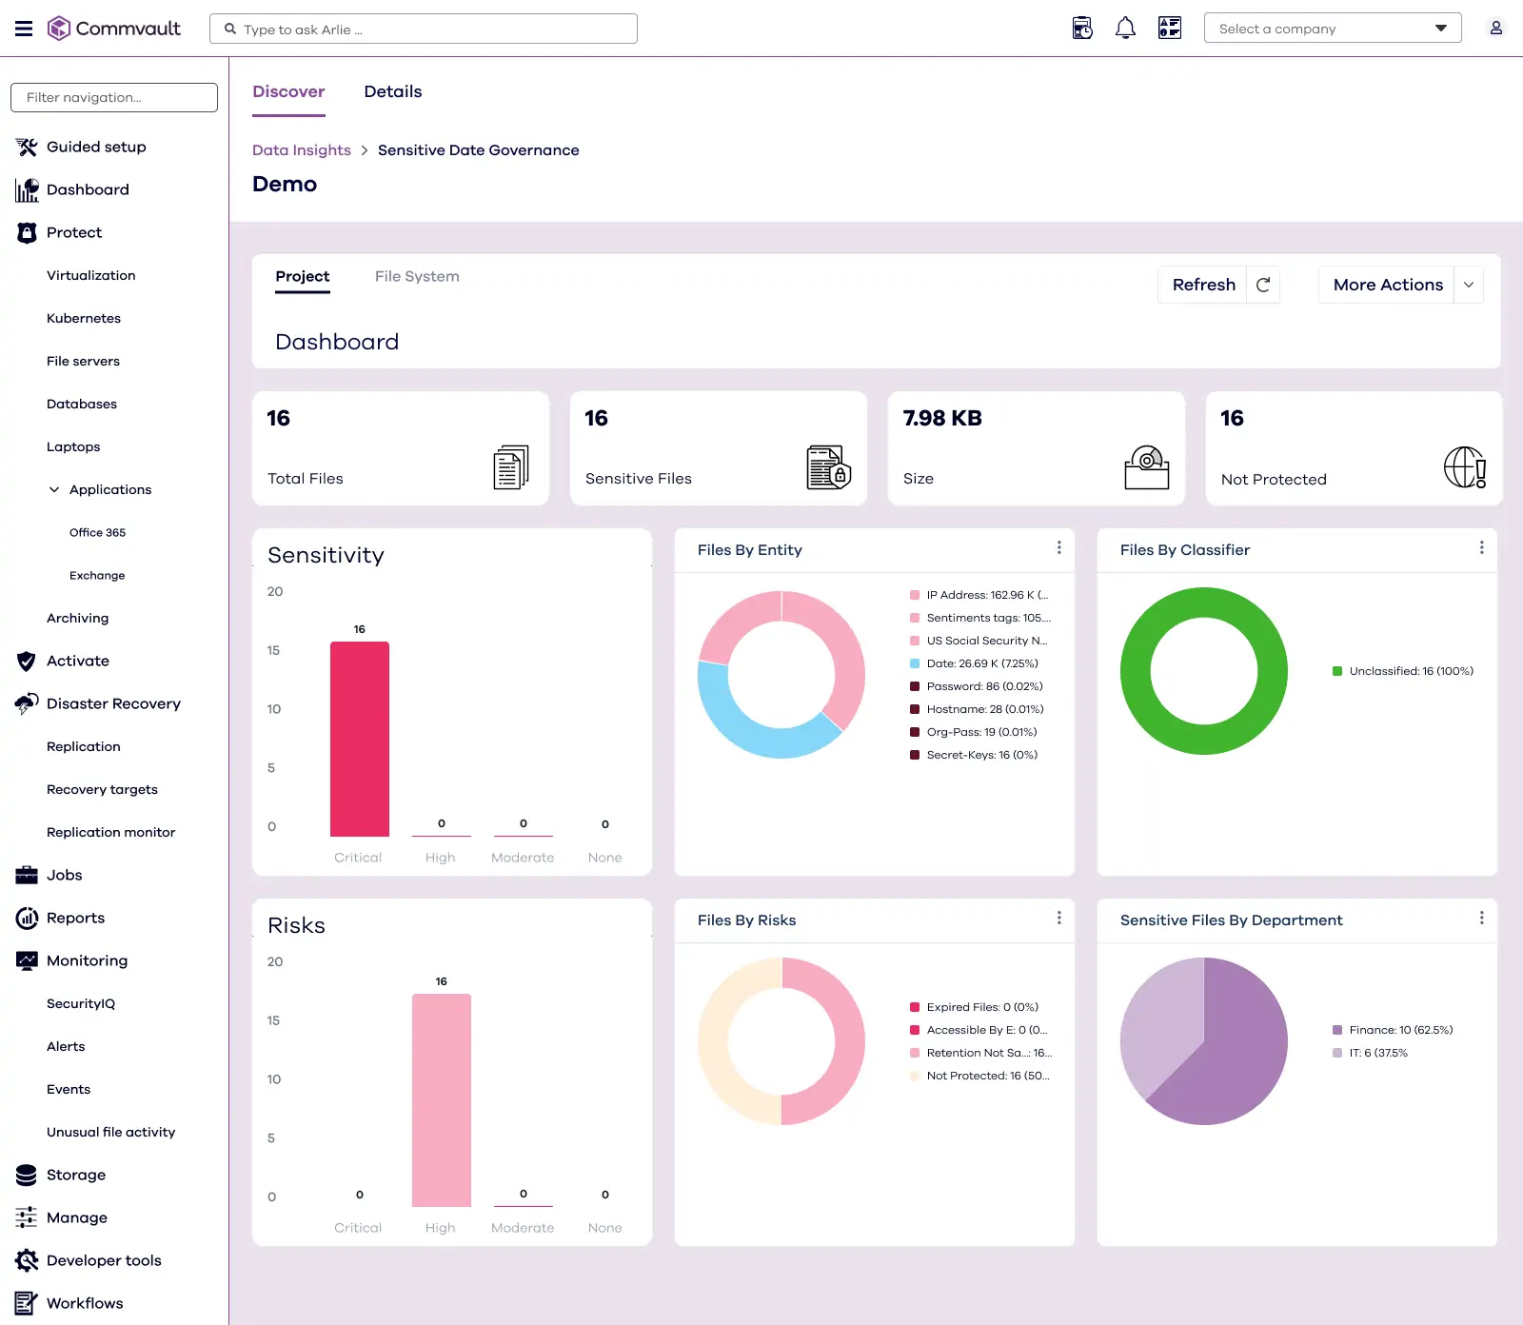
Task: Click the Reports chart icon
Action: (27, 918)
